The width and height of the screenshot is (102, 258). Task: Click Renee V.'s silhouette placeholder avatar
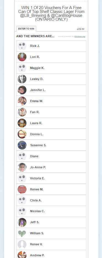click(x=22, y=244)
